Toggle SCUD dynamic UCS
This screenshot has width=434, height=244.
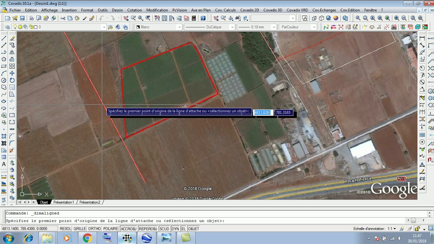tap(164, 229)
